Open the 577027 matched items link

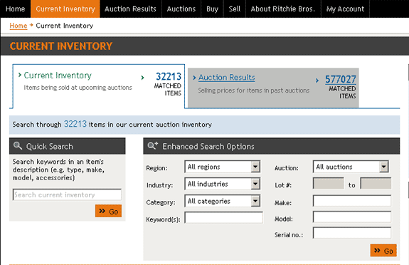click(341, 79)
